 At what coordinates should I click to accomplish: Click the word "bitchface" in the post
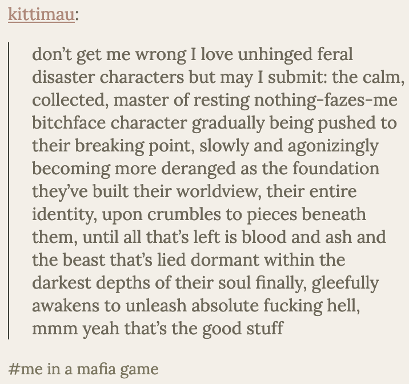pyautogui.click(x=69, y=123)
